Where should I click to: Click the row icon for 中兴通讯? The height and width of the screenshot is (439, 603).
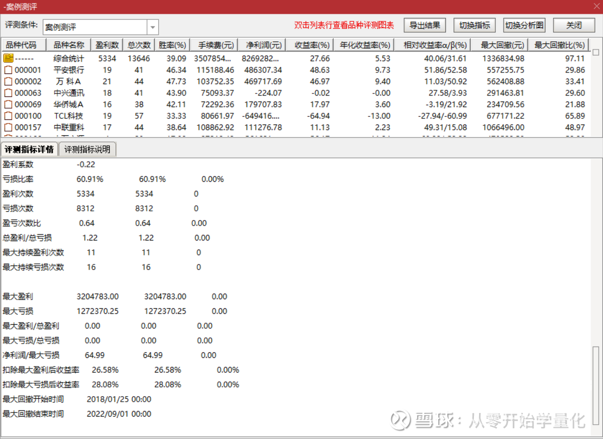click(8, 93)
